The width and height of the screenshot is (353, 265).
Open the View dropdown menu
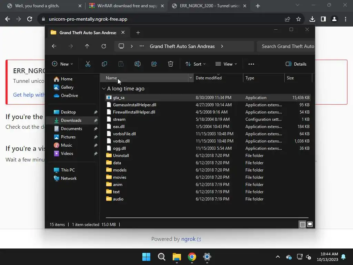(x=226, y=64)
